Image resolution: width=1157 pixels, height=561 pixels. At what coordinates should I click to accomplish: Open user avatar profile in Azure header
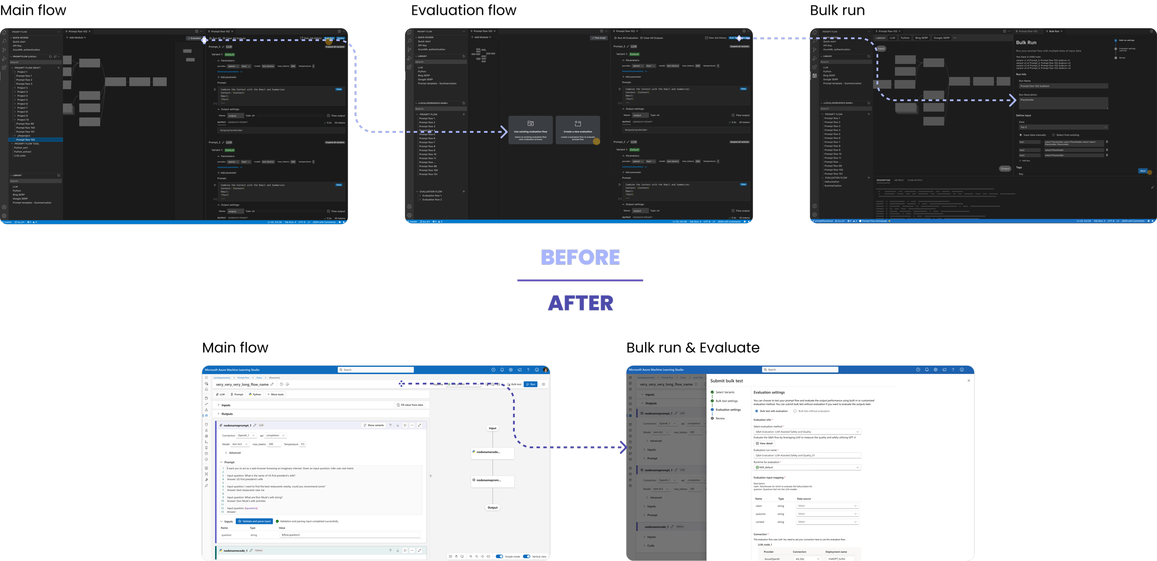546,370
